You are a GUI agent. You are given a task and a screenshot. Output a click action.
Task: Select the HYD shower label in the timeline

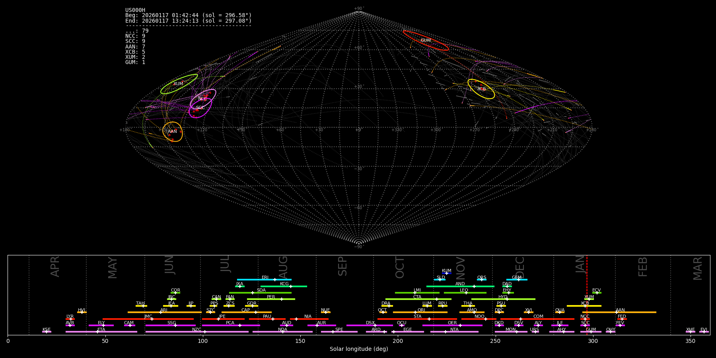click(503, 297)
